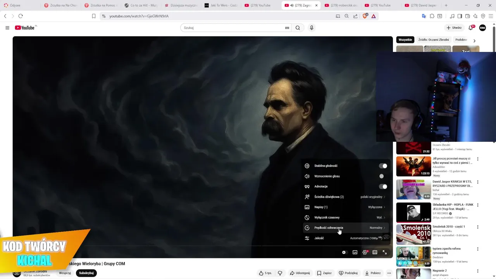Toggle the browser sidebar panel icon
Screen dimensions: 496x279
(460, 16)
